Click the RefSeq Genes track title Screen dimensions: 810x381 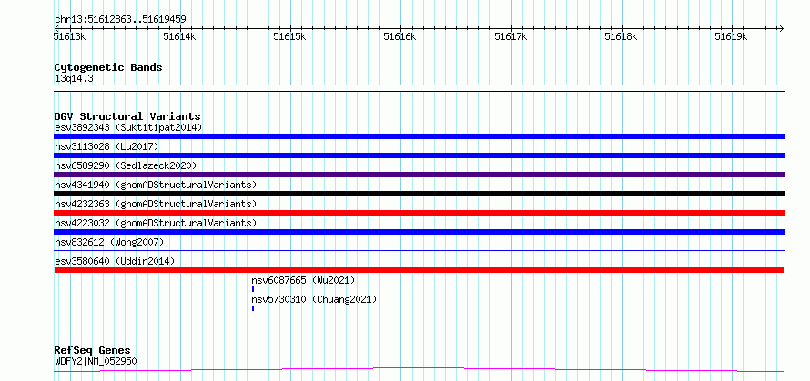point(92,351)
